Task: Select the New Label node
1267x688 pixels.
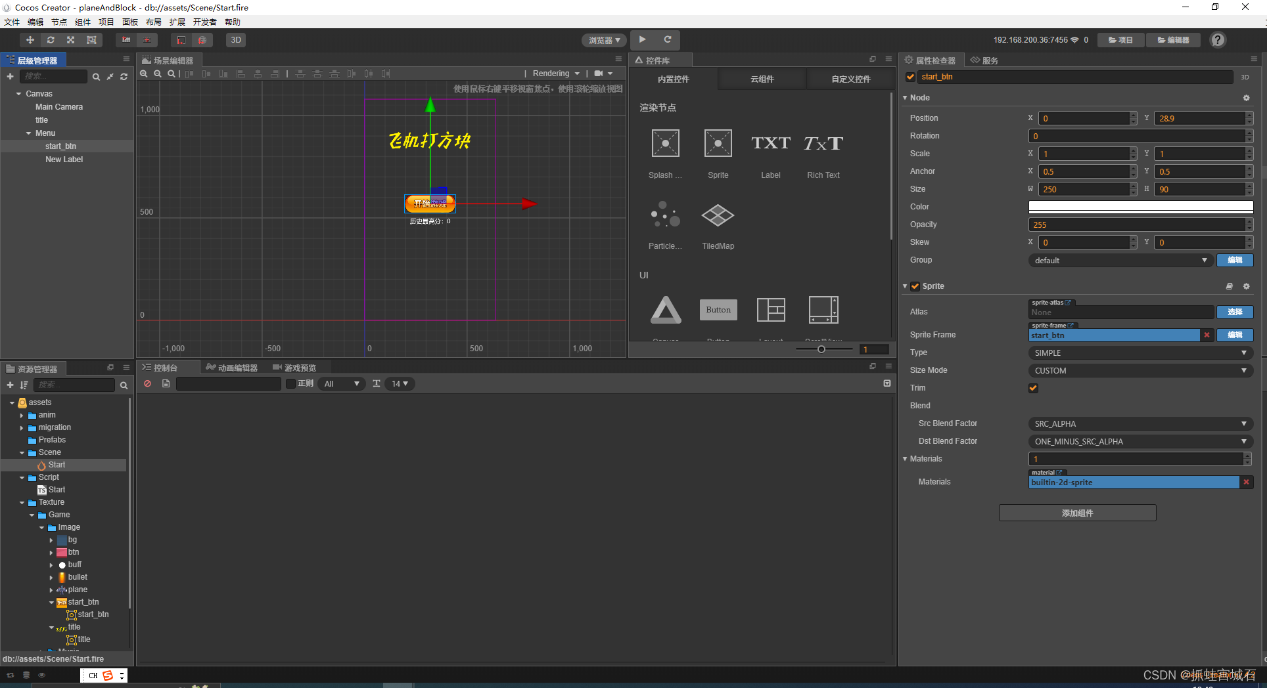Action: 64,160
